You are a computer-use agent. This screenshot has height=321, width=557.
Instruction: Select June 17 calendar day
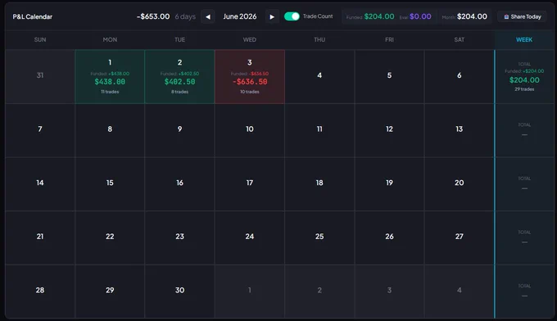(x=250, y=184)
